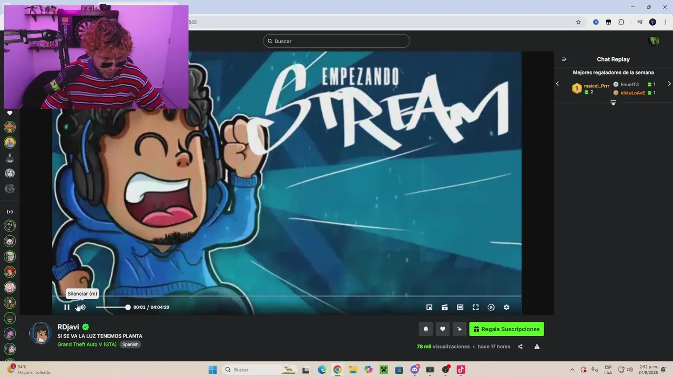Open the Chrome three-dot menu
673x378 pixels.
[665, 22]
